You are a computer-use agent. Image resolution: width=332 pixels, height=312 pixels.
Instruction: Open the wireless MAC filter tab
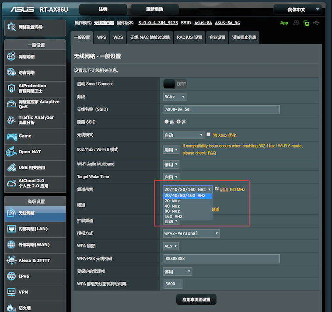click(150, 38)
